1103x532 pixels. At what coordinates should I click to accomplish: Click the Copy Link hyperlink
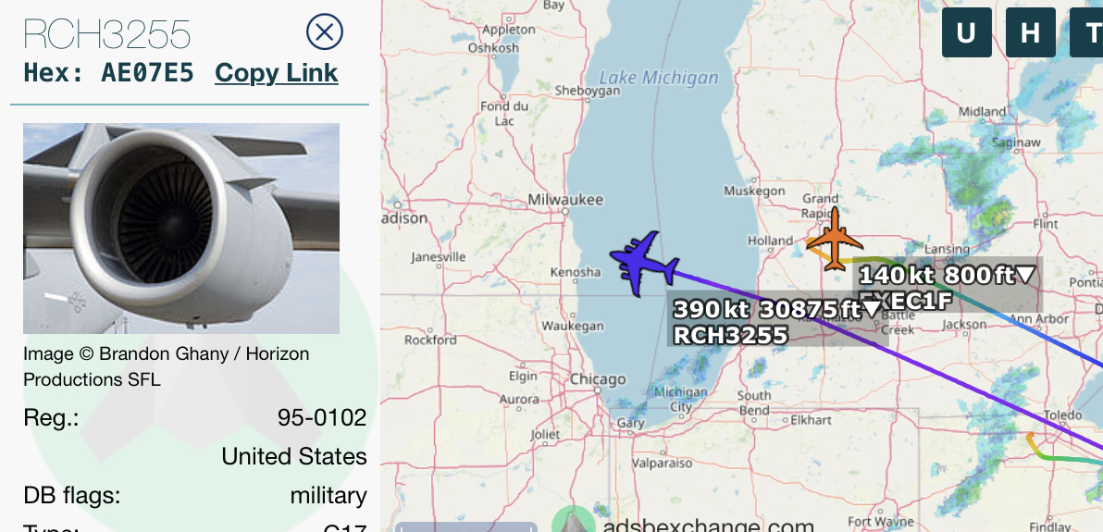click(277, 73)
